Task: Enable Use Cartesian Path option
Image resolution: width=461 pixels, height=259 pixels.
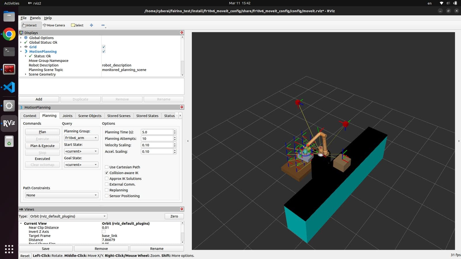Action: click(x=107, y=167)
